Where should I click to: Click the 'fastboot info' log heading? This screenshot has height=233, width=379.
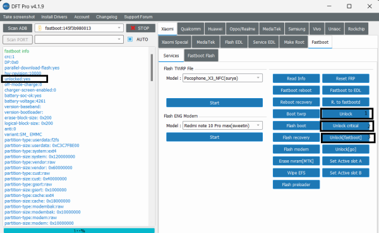pos(16,51)
